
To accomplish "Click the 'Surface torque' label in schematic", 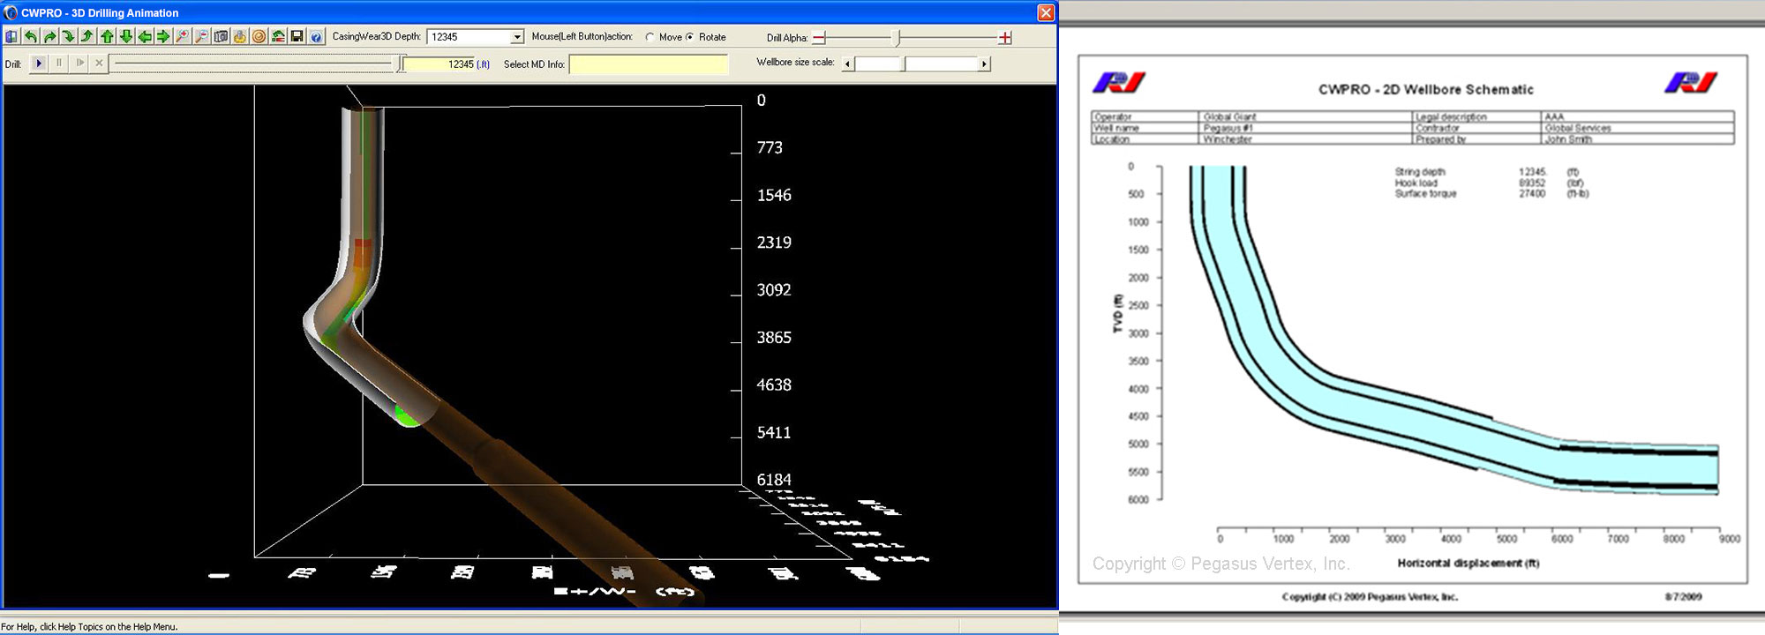I will 1425,193.
